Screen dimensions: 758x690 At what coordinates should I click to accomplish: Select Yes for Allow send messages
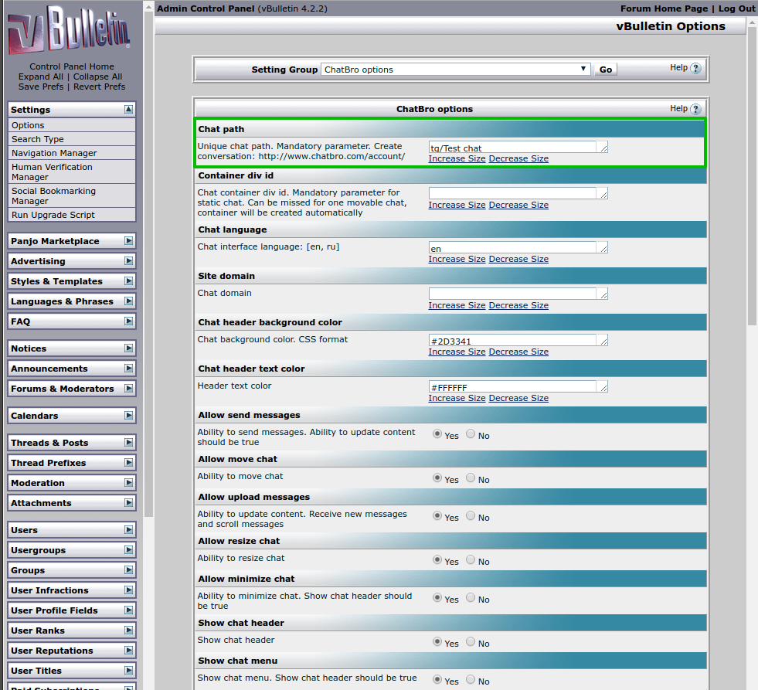[437, 433]
